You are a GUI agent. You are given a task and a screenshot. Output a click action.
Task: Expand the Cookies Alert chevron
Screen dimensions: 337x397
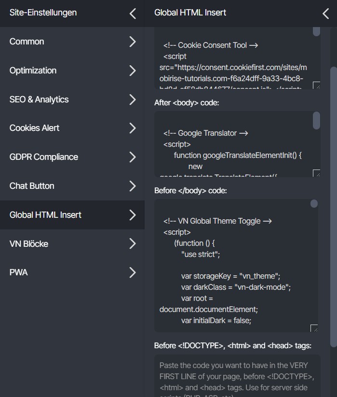133,128
